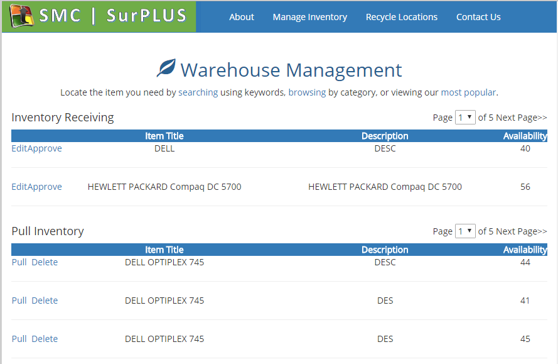Select the DELL item title cell
Viewport: 558px width, 364px height.
tap(164, 148)
